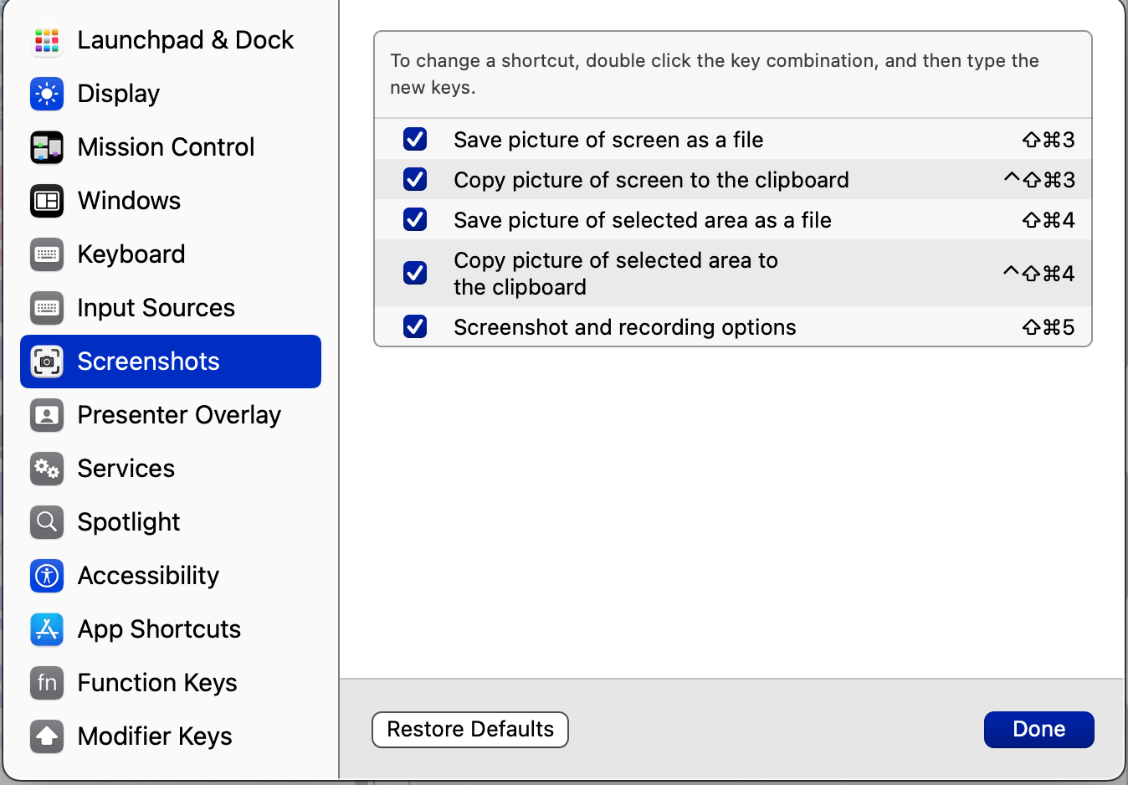
Task: Click the App Shortcuts icon
Action: tap(47, 629)
